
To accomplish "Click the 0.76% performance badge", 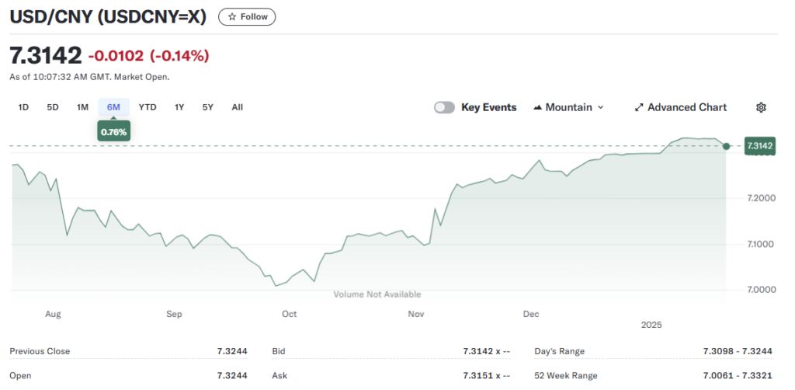I will pyautogui.click(x=113, y=132).
